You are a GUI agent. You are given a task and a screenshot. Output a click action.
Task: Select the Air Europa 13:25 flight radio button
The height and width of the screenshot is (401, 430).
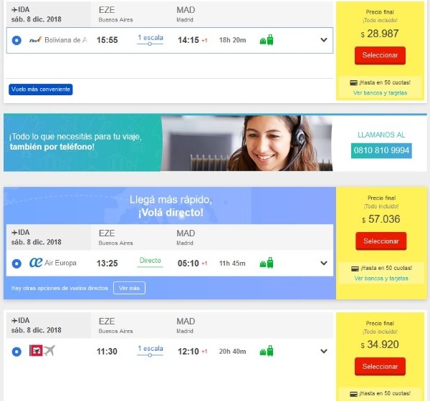tap(16, 264)
